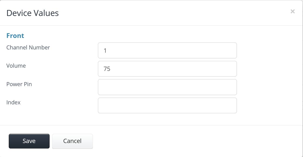Viewport: 303px width, 157px height.
Task: Click the word Values in the title
Action: click(x=47, y=13)
